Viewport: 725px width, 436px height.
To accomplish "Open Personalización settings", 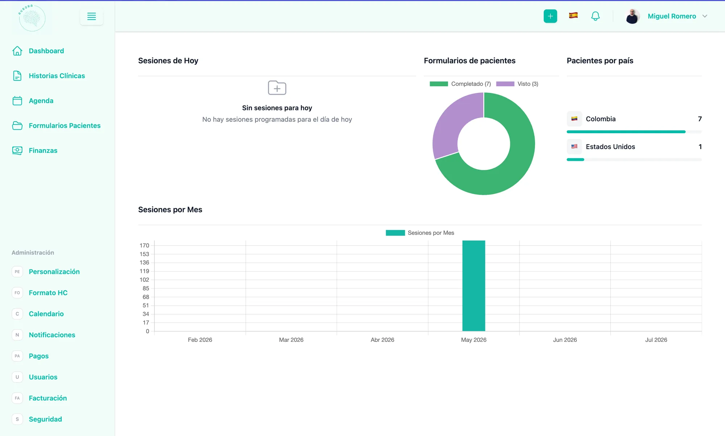I will [x=54, y=272].
